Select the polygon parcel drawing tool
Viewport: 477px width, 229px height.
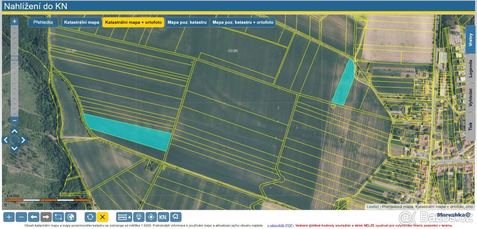[x=176, y=217]
